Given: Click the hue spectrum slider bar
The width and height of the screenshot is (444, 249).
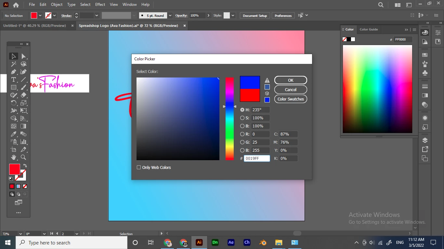Looking at the screenshot, I should (x=229, y=119).
